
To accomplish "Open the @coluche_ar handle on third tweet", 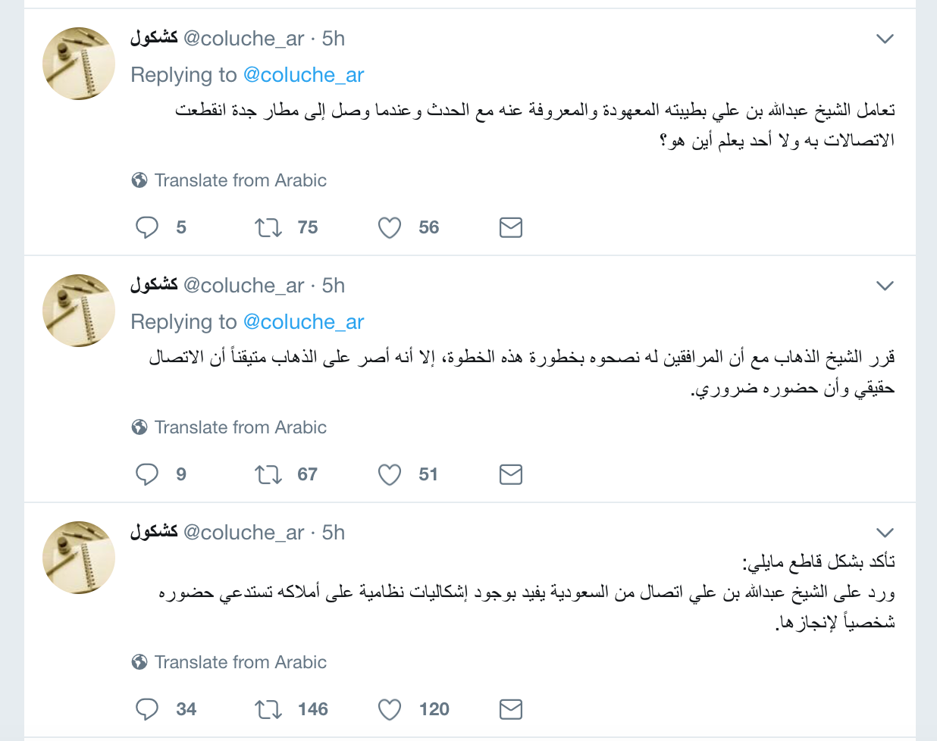I will [243, 533].
